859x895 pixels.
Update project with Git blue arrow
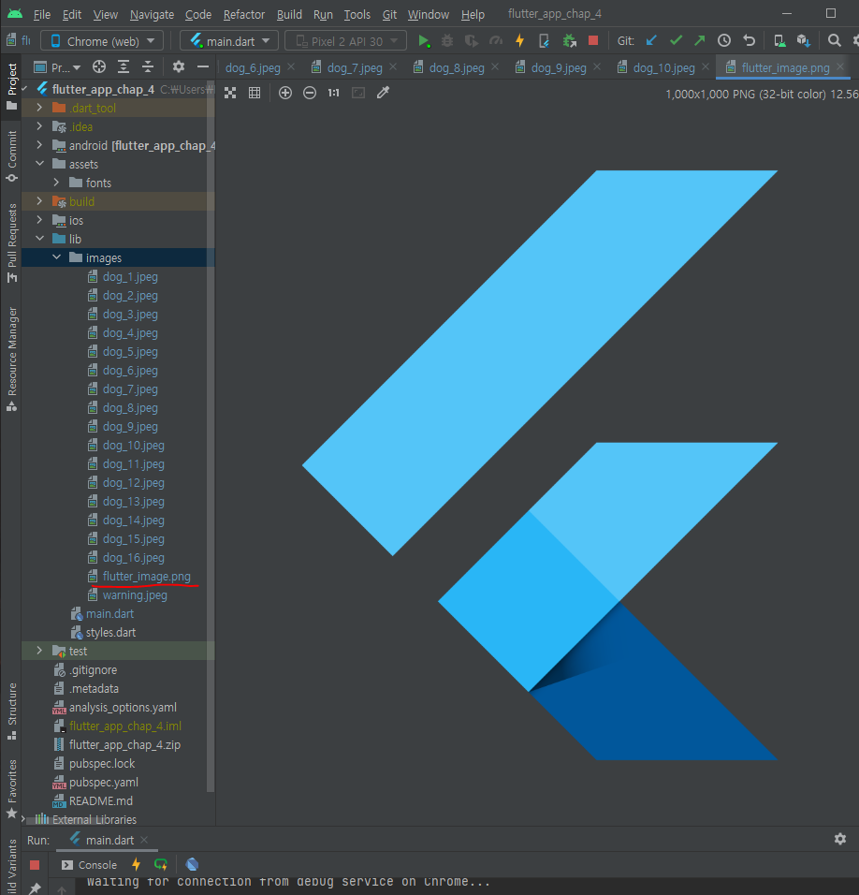pyautogui.click(x=651, y=40)
